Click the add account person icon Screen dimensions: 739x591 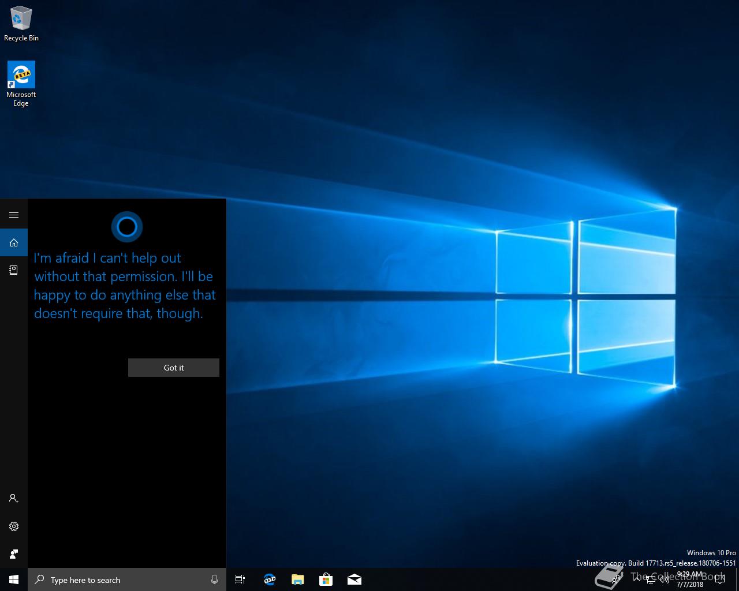click(14, 499)
